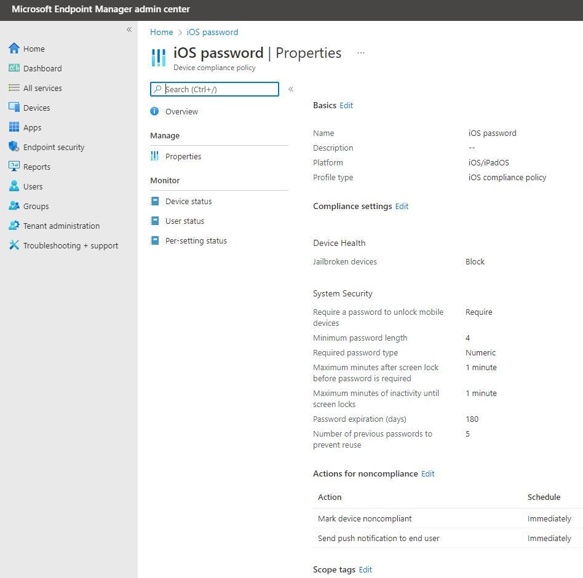
Task: Focus the Search (Ctrl+/) field
Action: [x=215, y=89]
